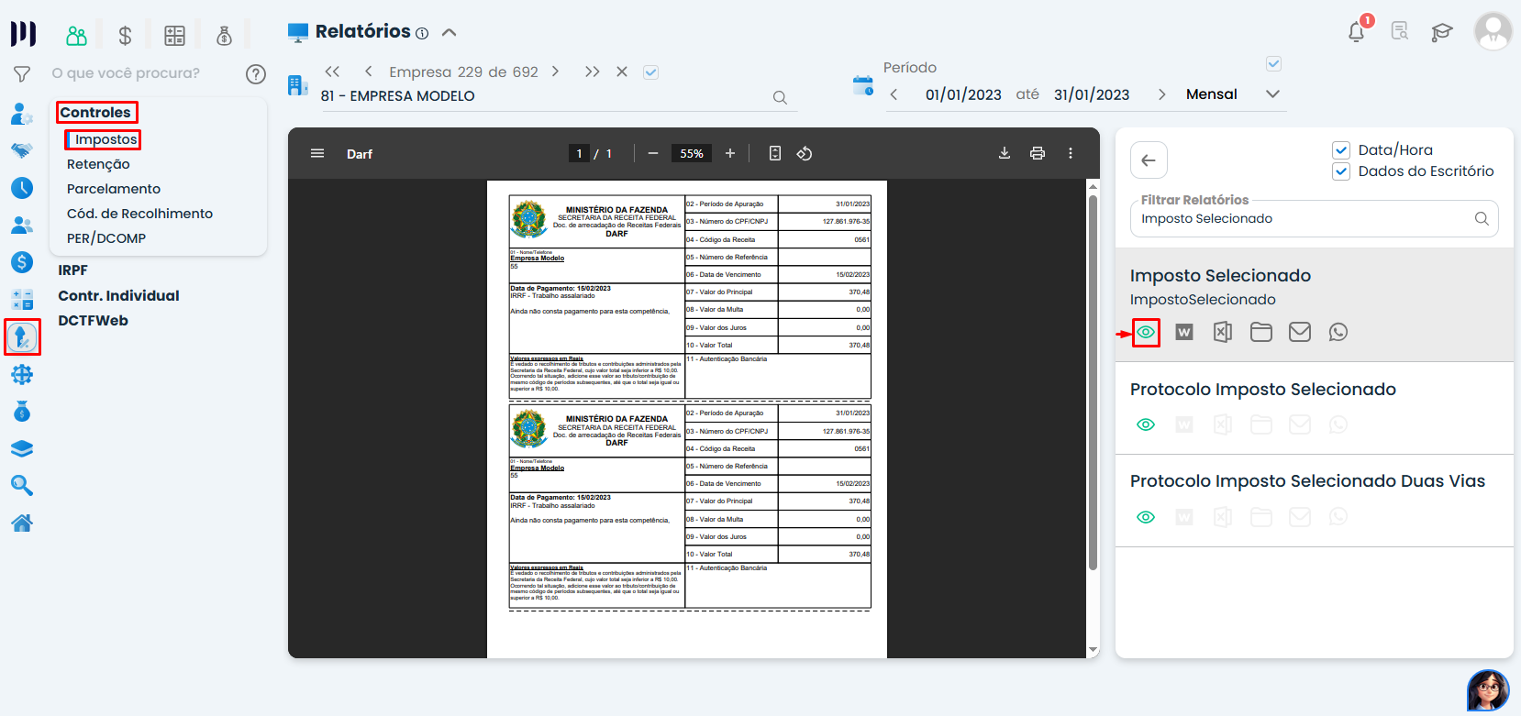Toggle the Dados do Escritório checkbox

(1341, 171)
